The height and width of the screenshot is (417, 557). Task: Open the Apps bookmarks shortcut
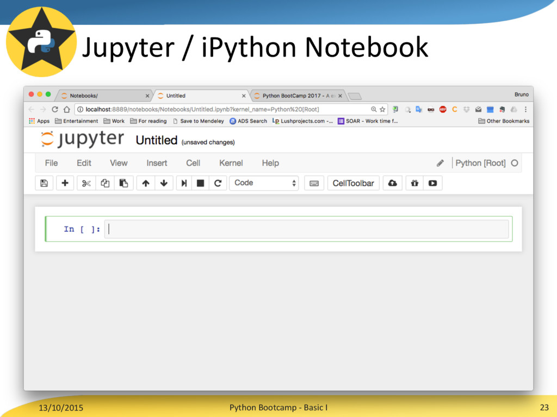(x=39, y=121)
